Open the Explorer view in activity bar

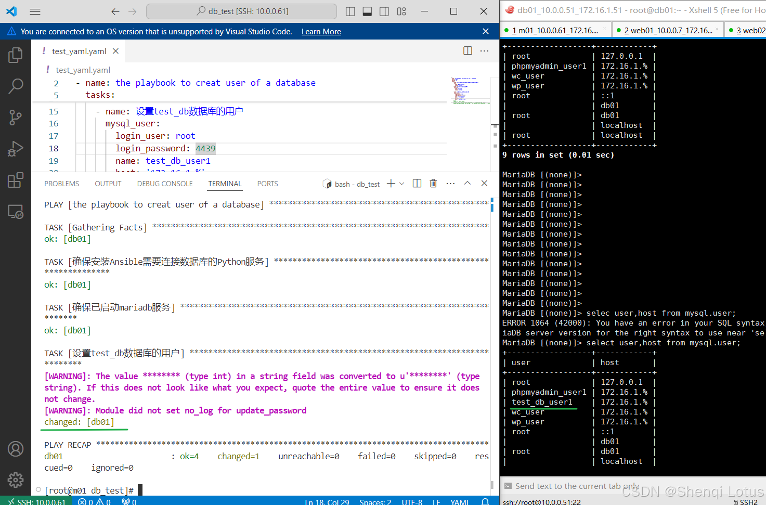coord(16,55)
